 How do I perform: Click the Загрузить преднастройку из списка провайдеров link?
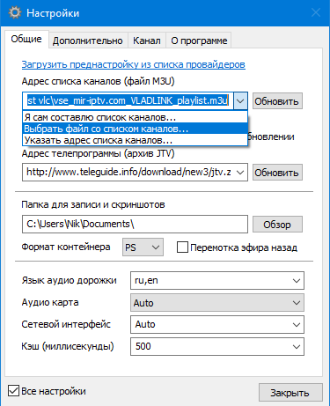click(x=134, y=64)
